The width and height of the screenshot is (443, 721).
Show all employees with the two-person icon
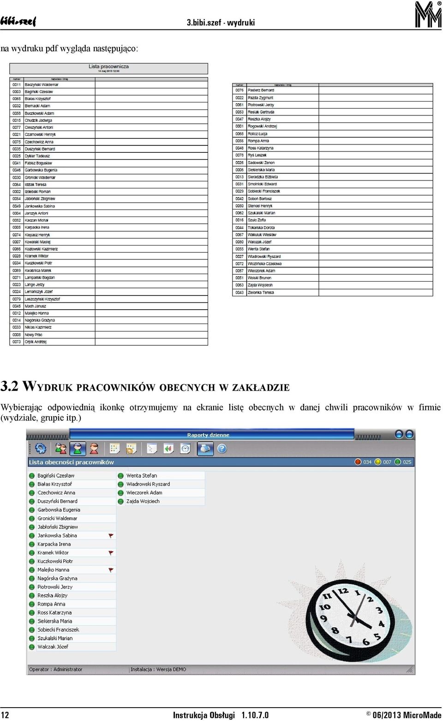tap(60, 448)
